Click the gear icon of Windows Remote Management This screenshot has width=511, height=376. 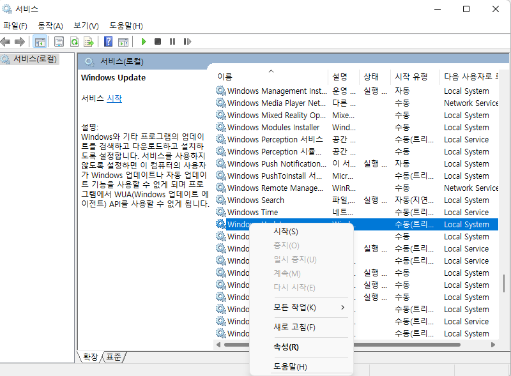pos(221,188)
